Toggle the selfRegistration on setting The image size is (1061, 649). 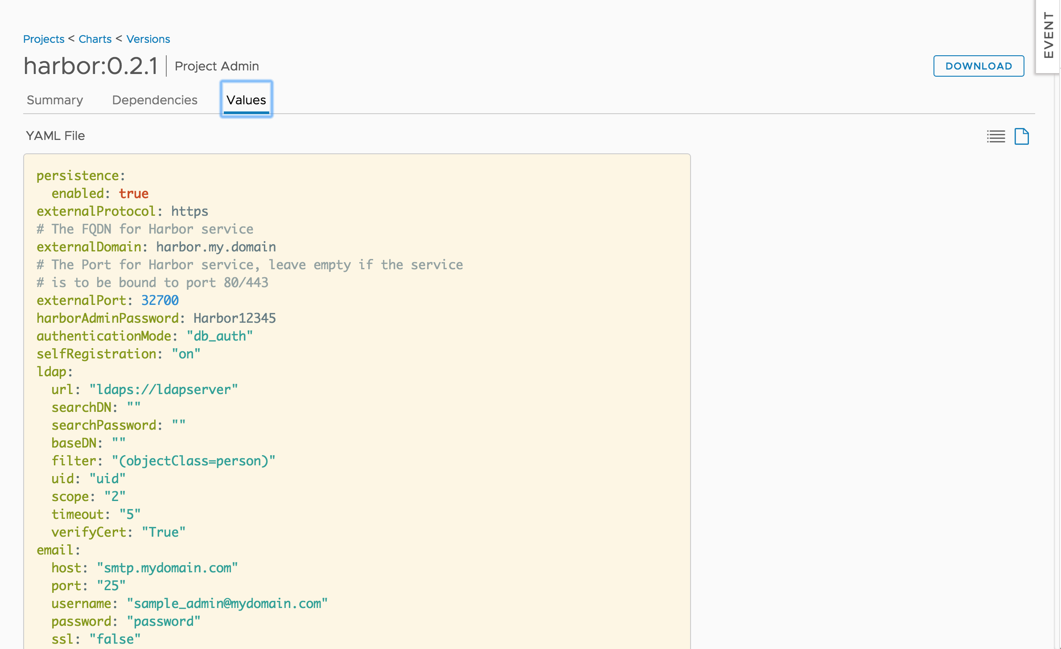185,354
